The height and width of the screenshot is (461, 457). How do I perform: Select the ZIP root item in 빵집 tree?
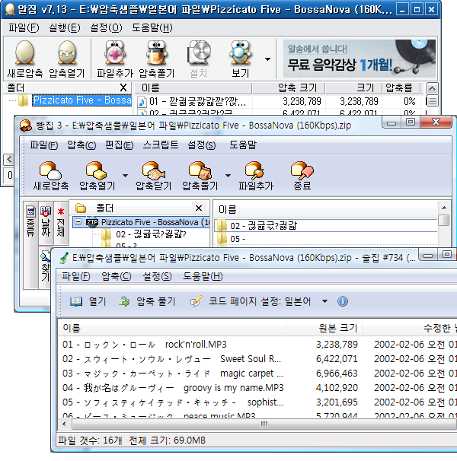click(147, 222)
